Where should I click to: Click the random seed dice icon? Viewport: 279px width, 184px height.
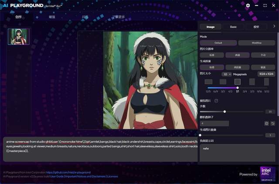266,124
